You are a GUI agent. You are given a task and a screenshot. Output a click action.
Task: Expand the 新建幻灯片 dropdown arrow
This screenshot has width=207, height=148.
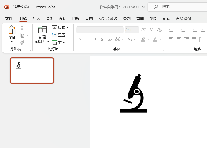pos(48,41)
